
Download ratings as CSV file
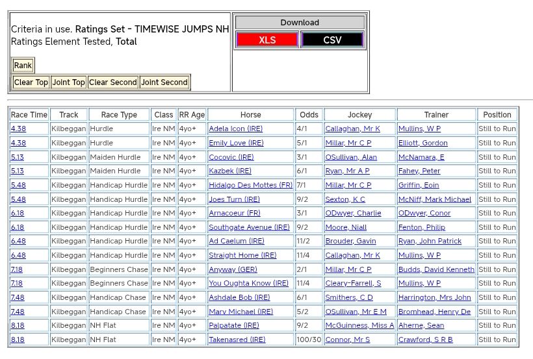[x=331, y=40]
